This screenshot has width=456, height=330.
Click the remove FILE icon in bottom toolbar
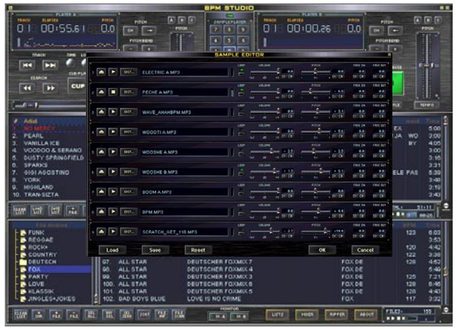[74, 315]
